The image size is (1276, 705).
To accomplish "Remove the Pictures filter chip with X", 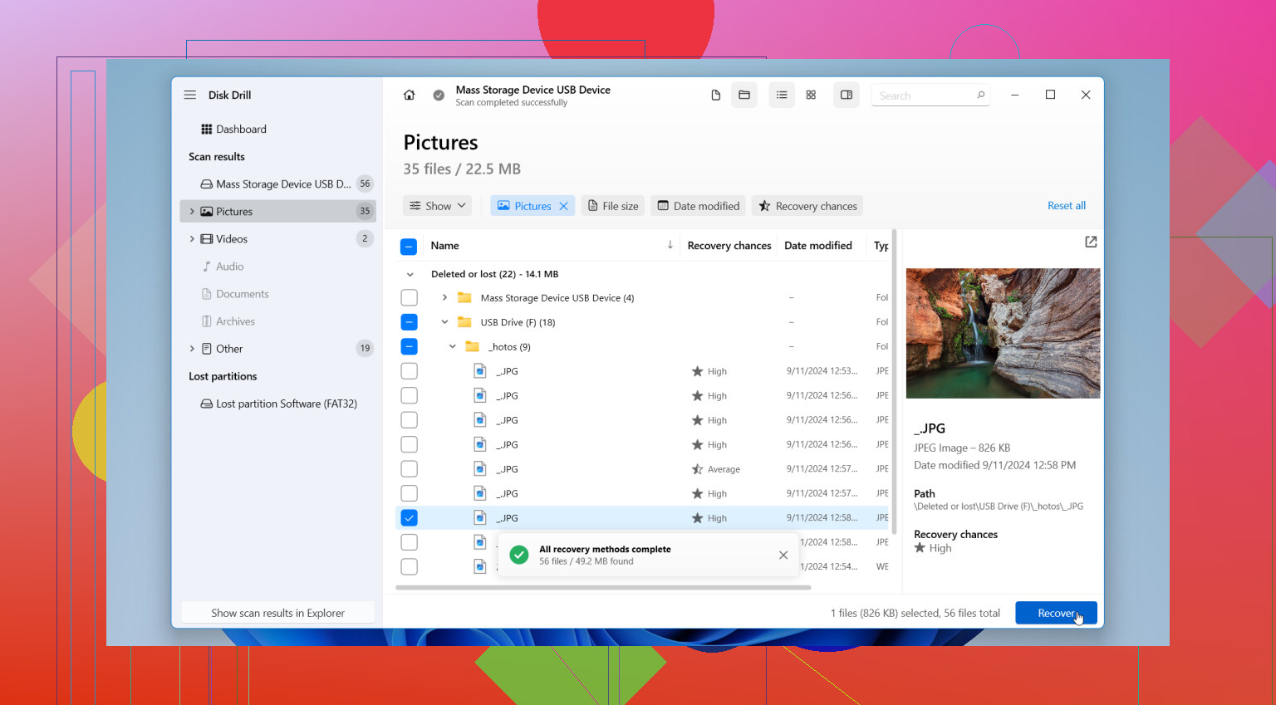I will [x=563, y=206].
